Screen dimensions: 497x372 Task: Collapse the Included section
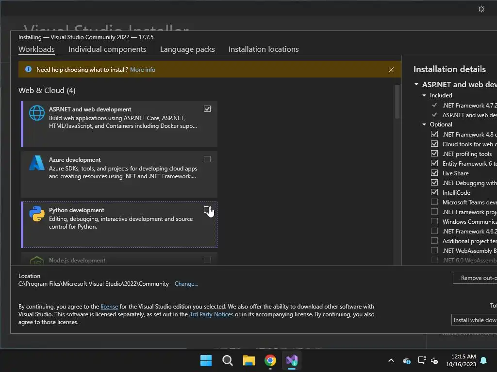pyautogui.click(x=424, y=95)
